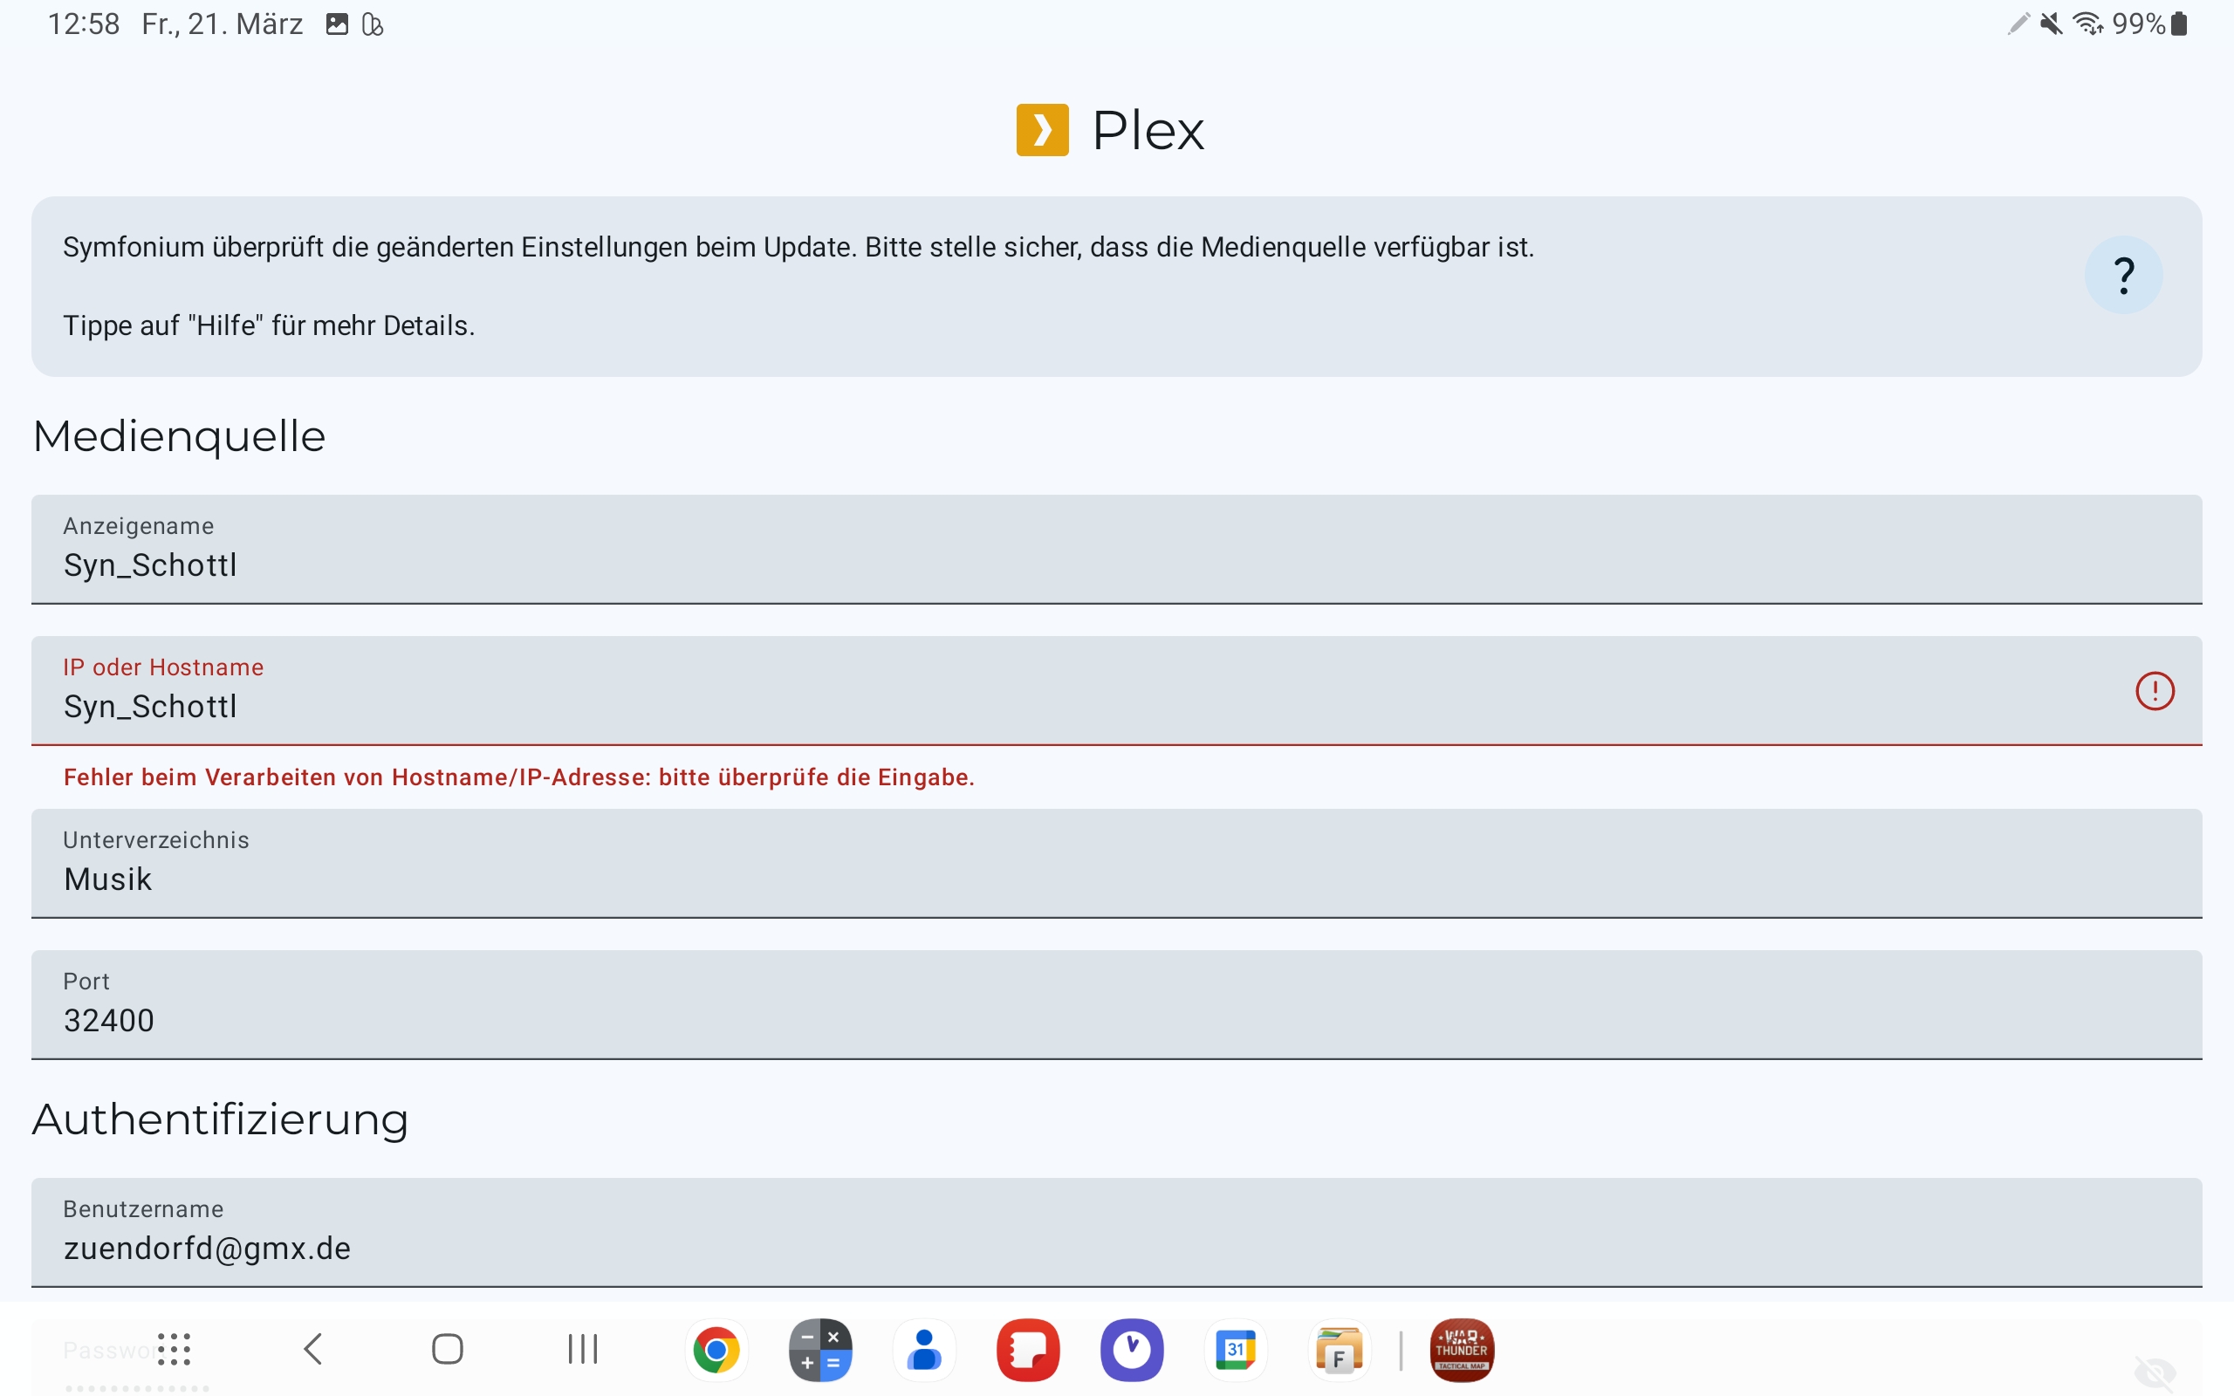Edit the Port field 32400
2234x1396 pixels.
(x=1117, y=1004)
